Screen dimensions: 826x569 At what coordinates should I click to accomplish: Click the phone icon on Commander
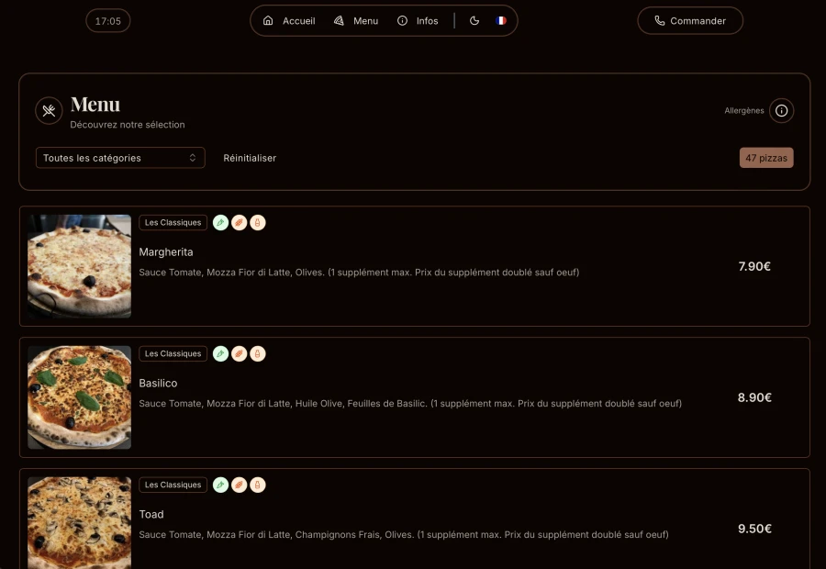(x=659, y=19)
